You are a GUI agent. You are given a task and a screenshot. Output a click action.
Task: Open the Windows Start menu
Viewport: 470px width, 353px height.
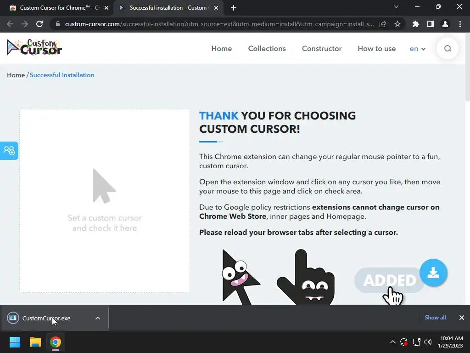(15, 342)
